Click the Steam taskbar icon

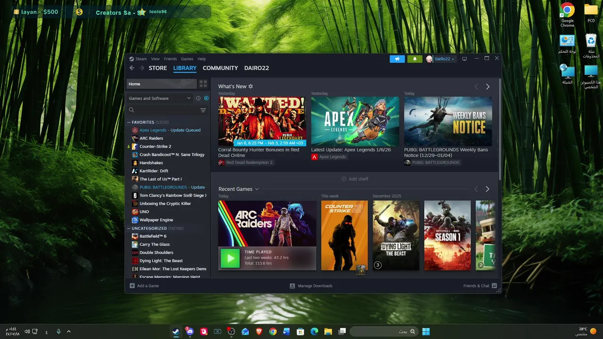tap(176, 331)
